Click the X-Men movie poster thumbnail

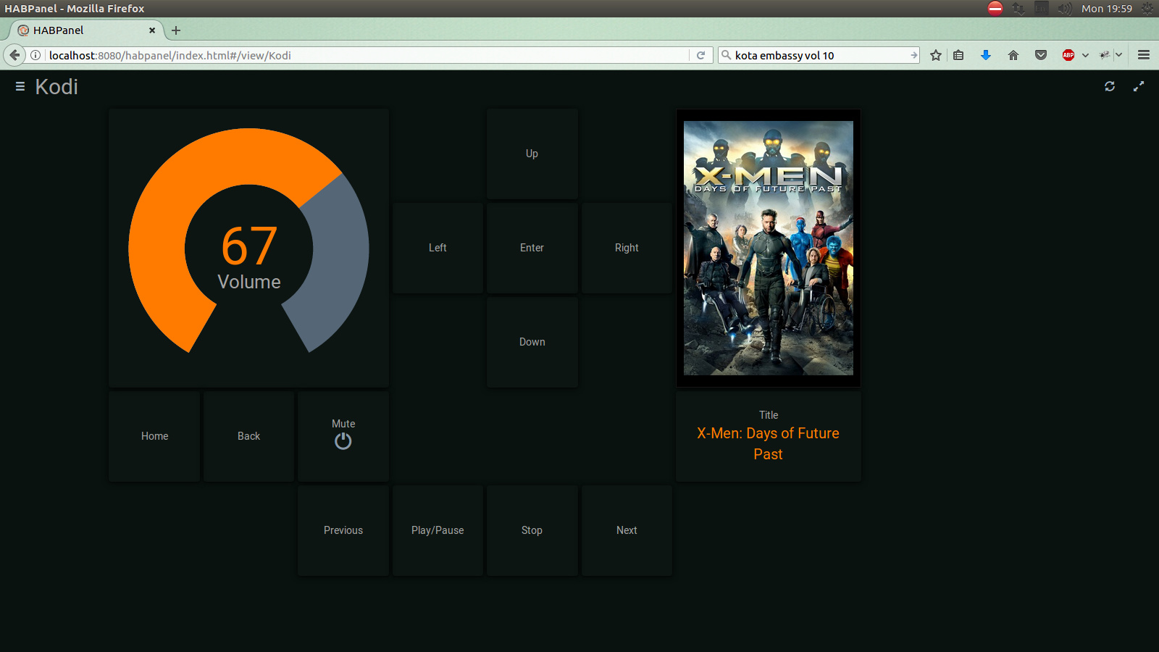(768, 248)
